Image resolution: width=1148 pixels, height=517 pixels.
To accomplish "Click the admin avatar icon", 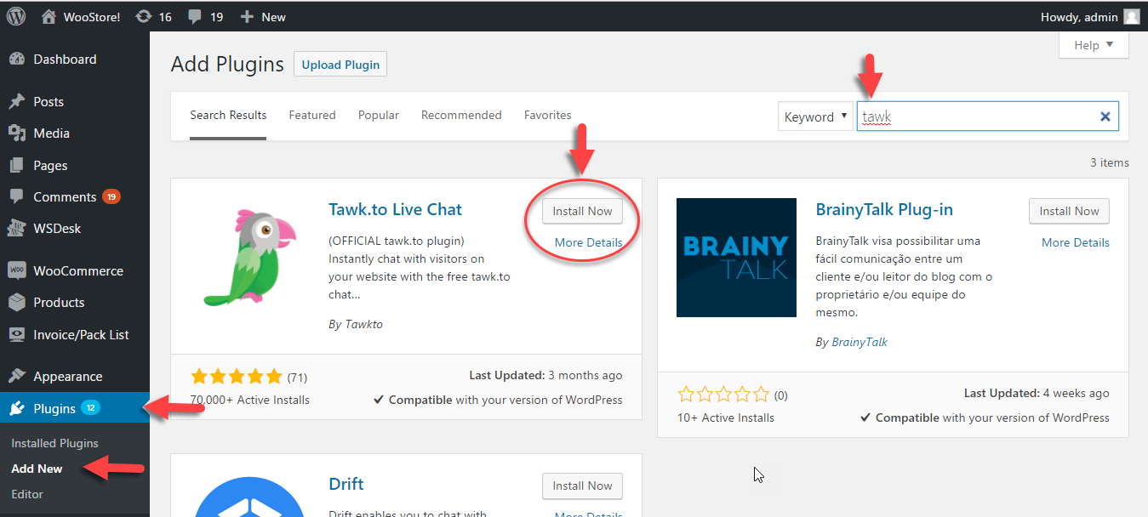I will click(1132, 16).
